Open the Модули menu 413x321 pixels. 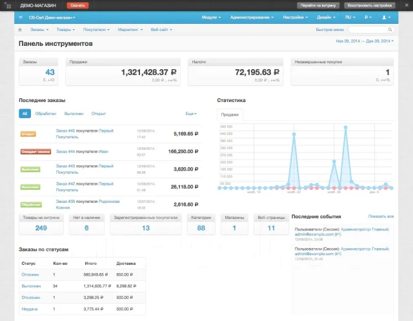pyautogui.click(x=211, y=17)
